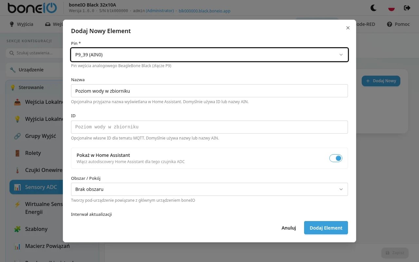
Task: Toggle dark mode moon icon
Action: (x=373, y=8)
